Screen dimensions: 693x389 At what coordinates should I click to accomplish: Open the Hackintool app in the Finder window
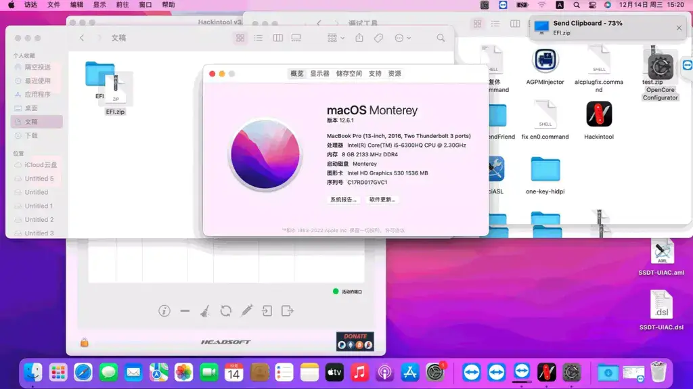[x=599, y=114]
